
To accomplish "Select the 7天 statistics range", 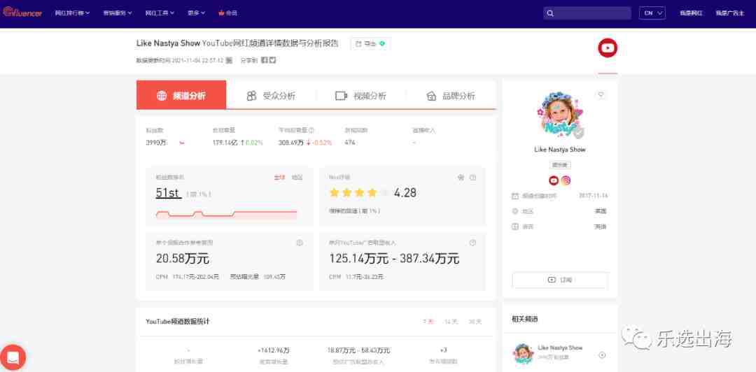I will (428, 322).
